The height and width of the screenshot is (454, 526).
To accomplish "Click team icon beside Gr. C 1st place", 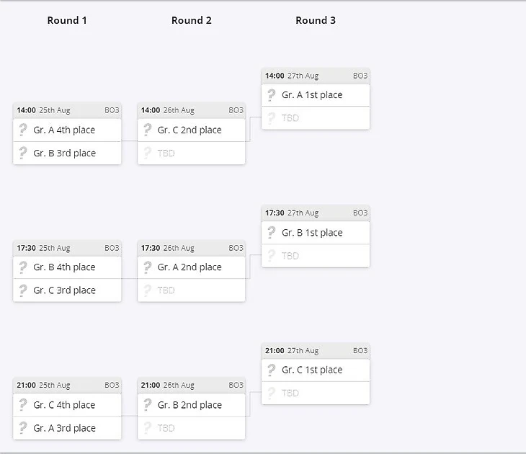I will [x=272, y=370].
